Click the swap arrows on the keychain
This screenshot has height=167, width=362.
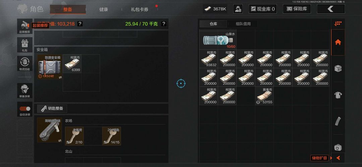(60, 141)
